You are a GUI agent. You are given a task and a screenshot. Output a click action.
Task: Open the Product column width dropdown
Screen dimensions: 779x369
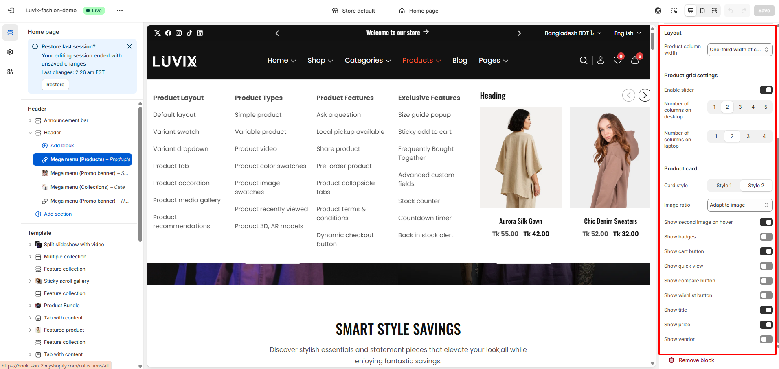click(x=740, y=50)
